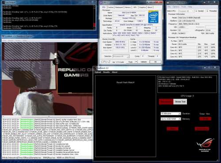This screenshot has width=221, height=163.
Task: Select the red Benchmark tab in RealBench
Action: (166, 101)
